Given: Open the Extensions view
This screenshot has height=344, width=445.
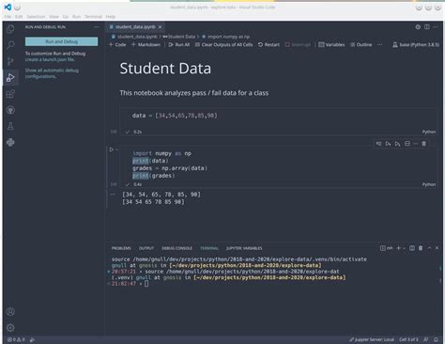Looking at the screenshot, I should [10, 94].
